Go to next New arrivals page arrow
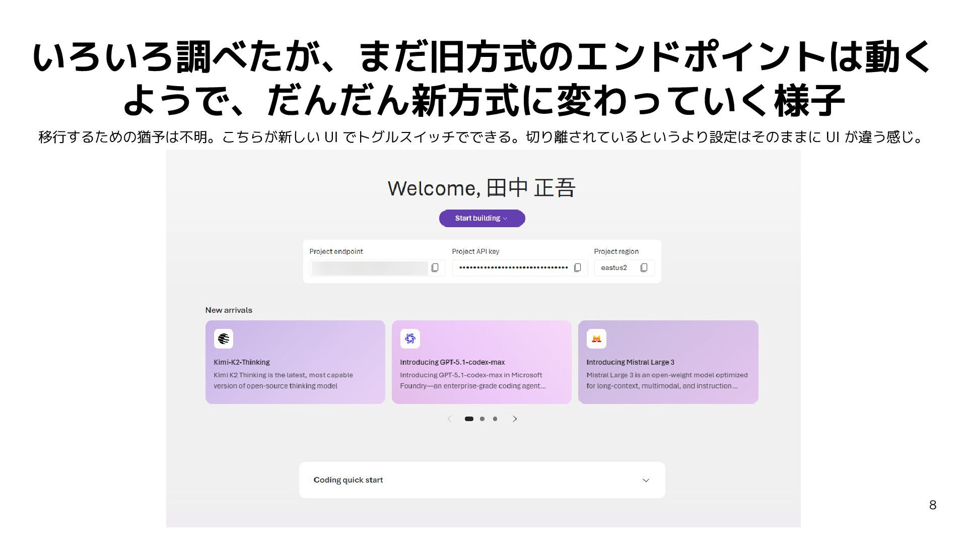 (515, 419)
